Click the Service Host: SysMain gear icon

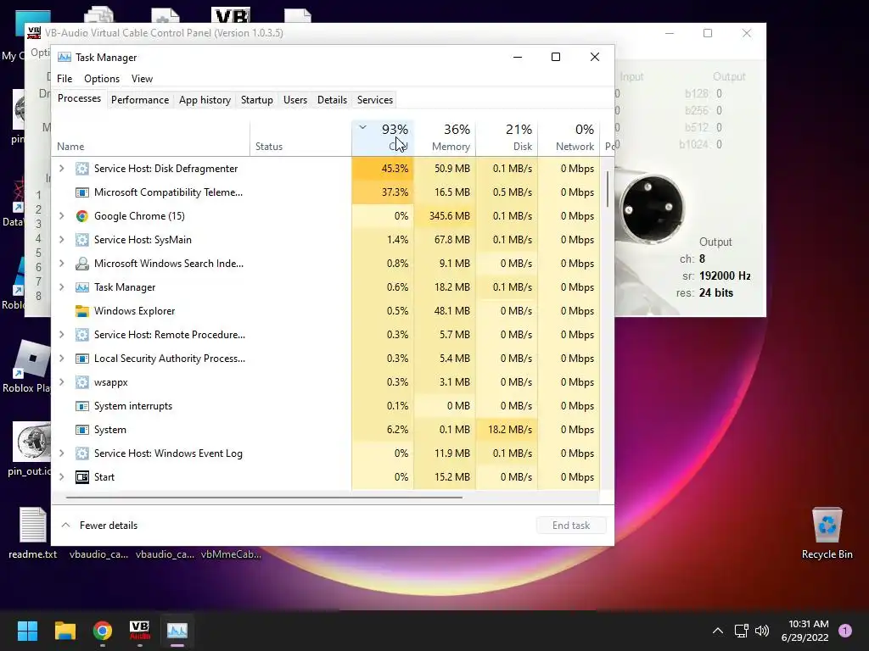point(82,240)
